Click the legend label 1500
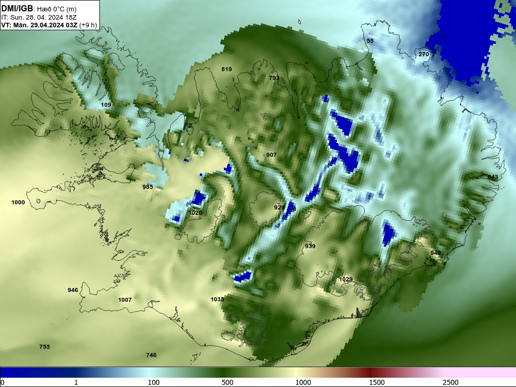516x387 pixels. pyautogui.click(x=377, y=382)
